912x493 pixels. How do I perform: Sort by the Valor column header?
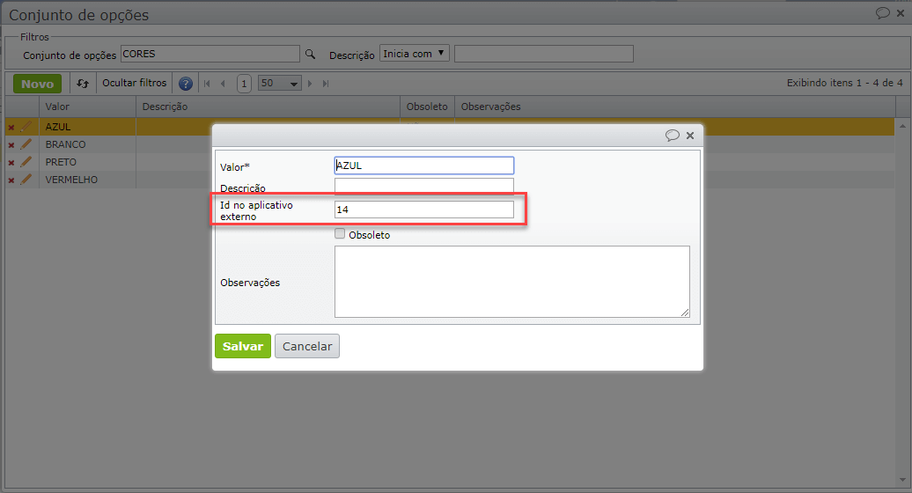pyautogui.click(x=87, y=107)
